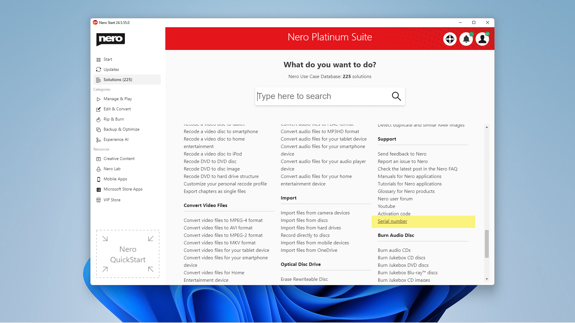The width and height of the screenshot is (575, 323).
Task: Click the Creative Content icon
Action: [99, 159]
